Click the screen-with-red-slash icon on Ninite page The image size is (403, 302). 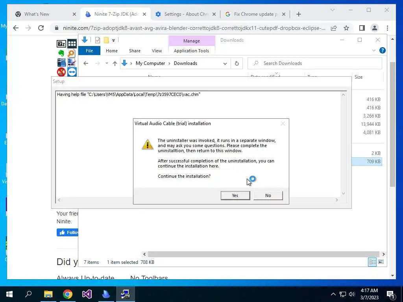coord(72,63)
